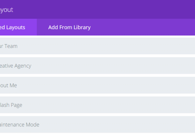Choose the Creative Agency layout

pyautogui.click(x=97, y=66)
